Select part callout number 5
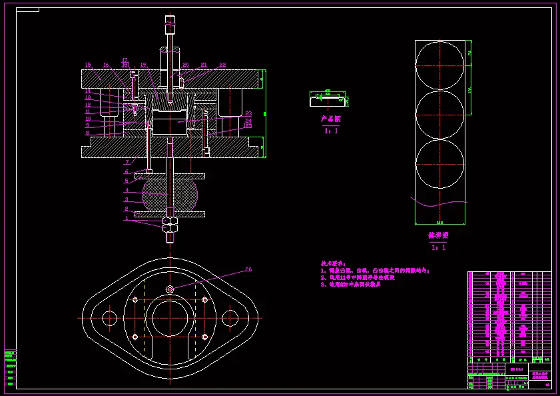 coord(127,181)
